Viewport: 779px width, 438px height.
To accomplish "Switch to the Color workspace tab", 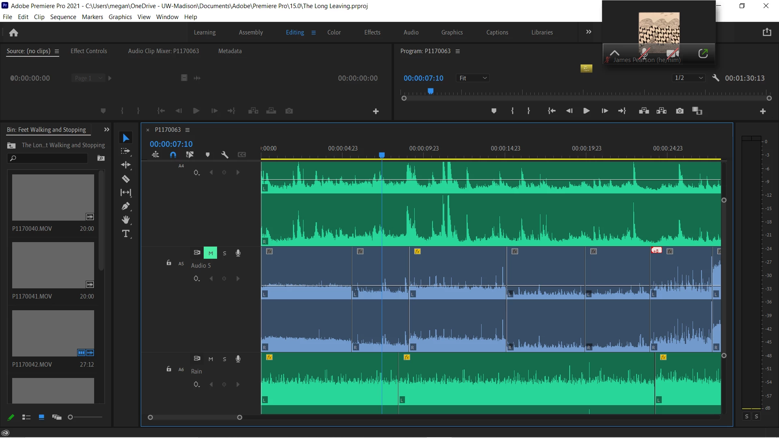I will click(334, 32).
